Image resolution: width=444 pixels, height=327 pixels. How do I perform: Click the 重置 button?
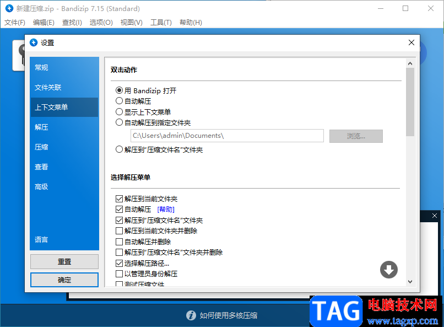click(64, 261)
